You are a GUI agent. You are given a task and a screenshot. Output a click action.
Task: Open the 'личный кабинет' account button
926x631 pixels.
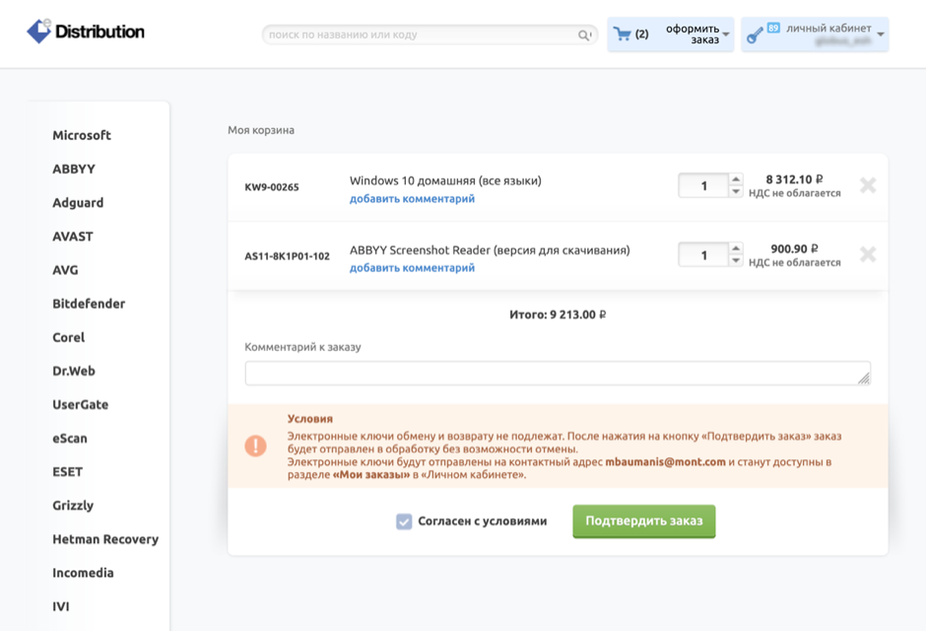coord(815,35)
